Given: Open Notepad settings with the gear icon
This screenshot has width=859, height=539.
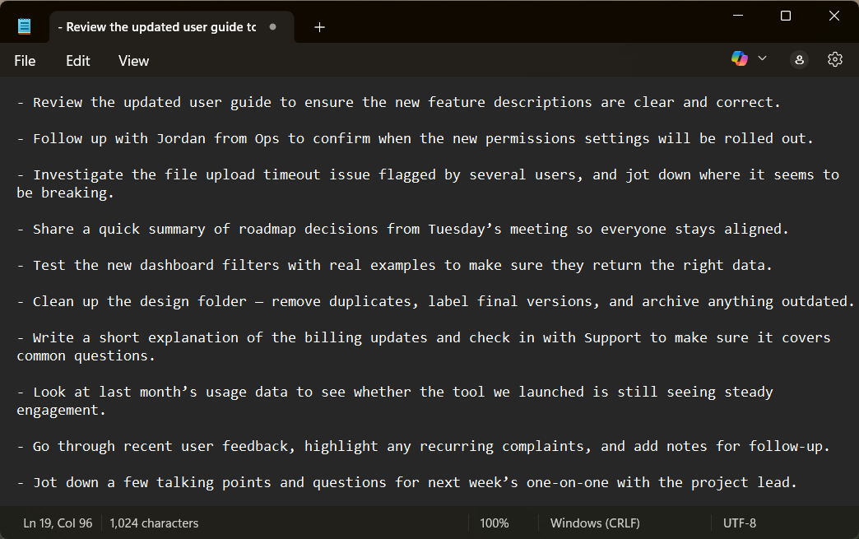Looking at the screenshot, I should [x=835, y=59].
